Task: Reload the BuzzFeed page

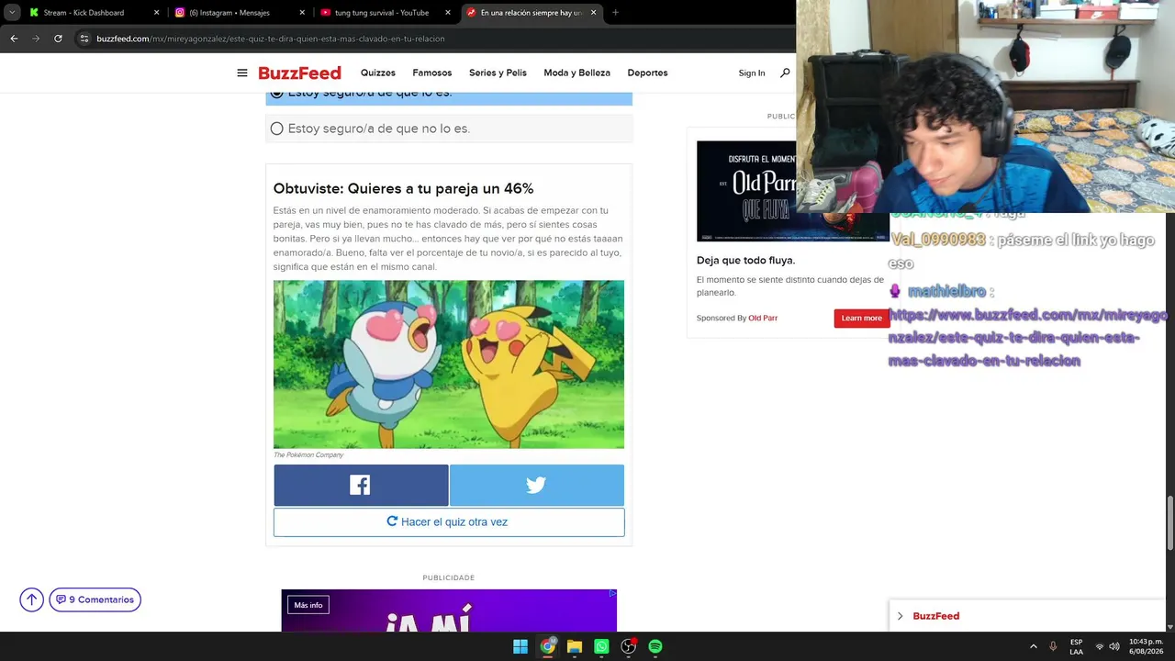Action: pos(58,39)
